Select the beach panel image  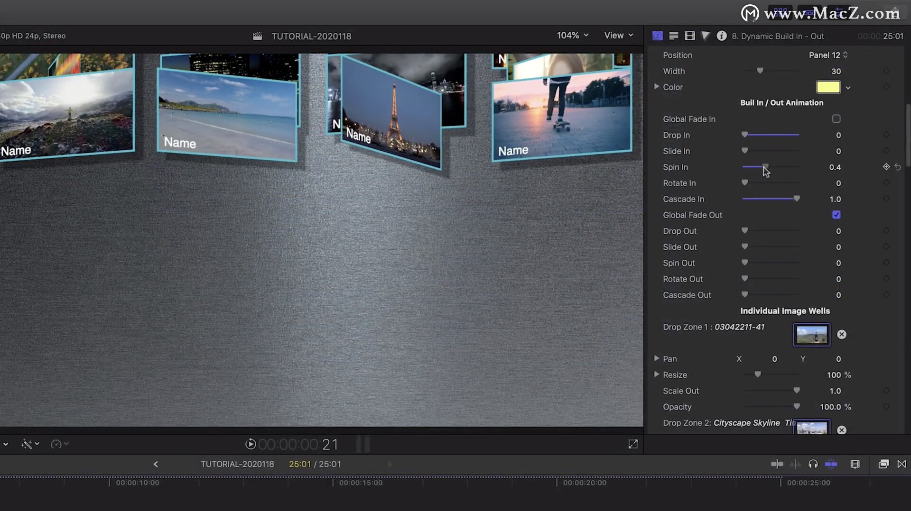(x=227, y=115)
